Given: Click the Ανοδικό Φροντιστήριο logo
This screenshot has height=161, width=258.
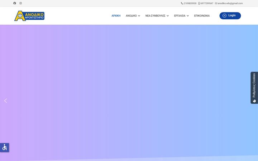Looking at the screenshot, I should click(x=29, y=16).
